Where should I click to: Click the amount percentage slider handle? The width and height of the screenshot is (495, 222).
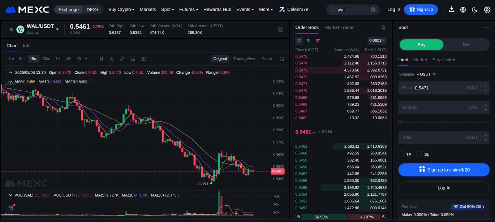[400, 122]
